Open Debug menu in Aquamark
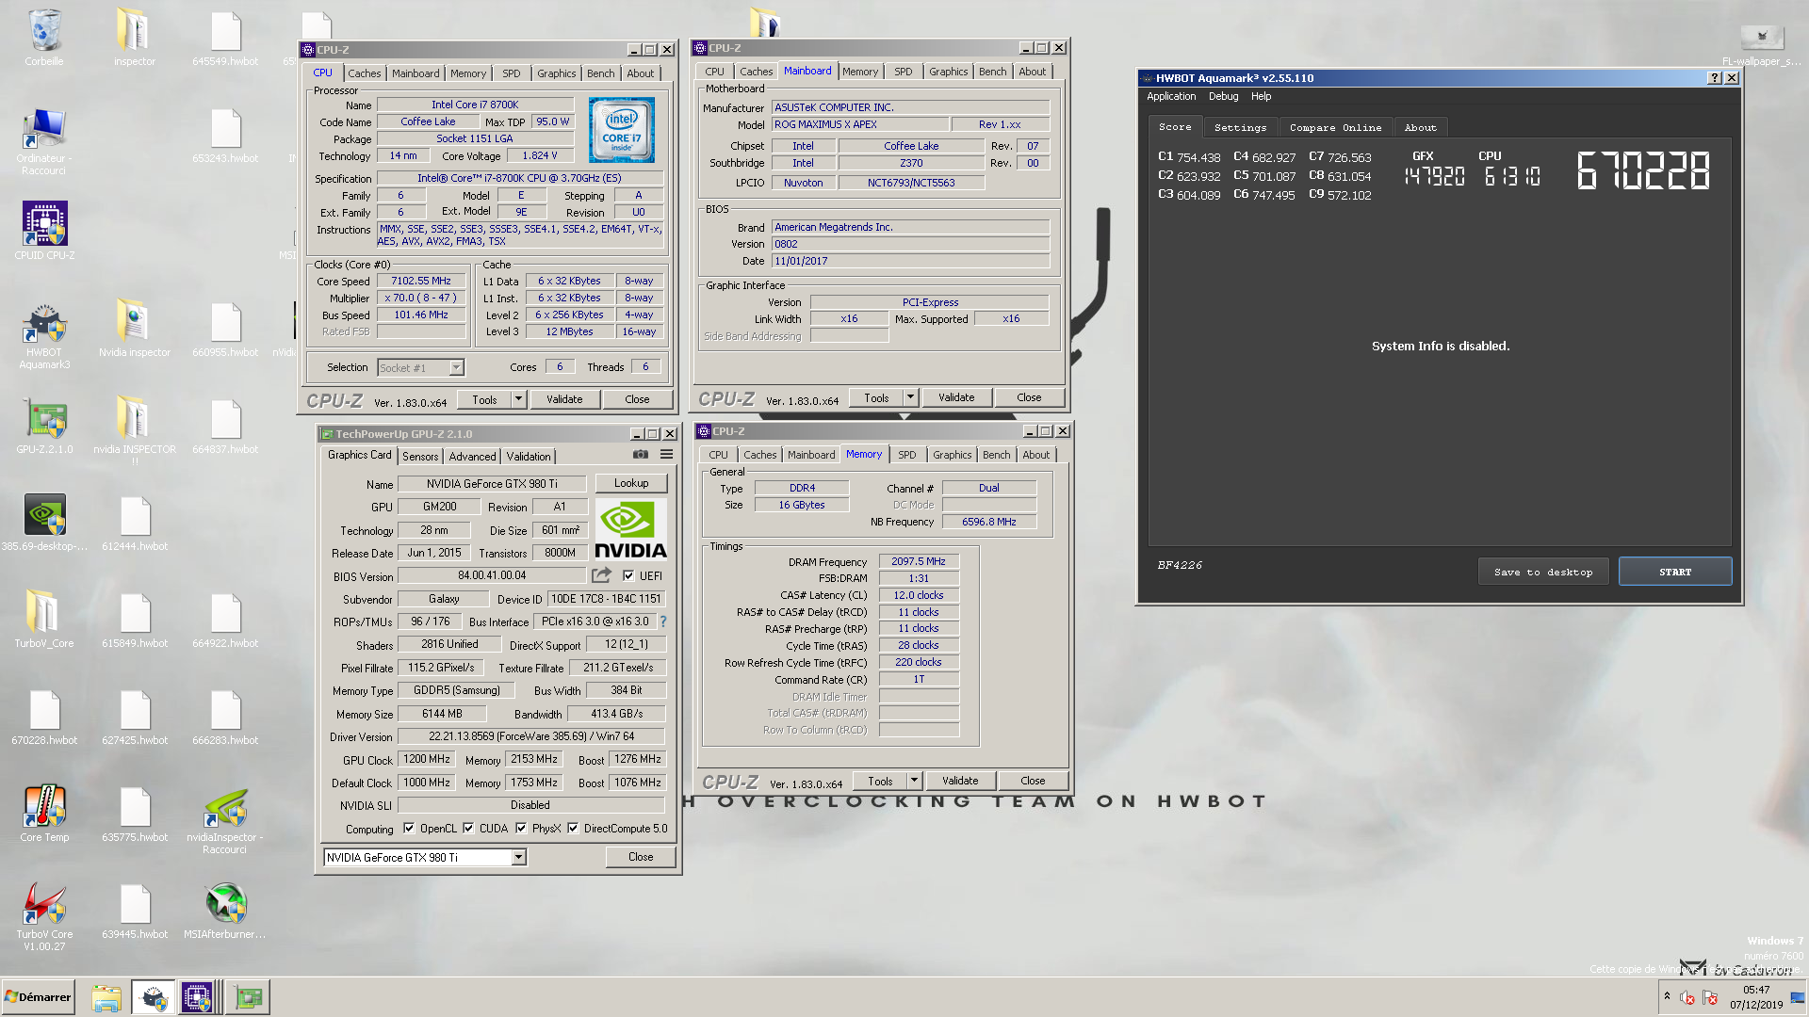This screenshot has height=1017, width=1809. [x=1223, y=96]
